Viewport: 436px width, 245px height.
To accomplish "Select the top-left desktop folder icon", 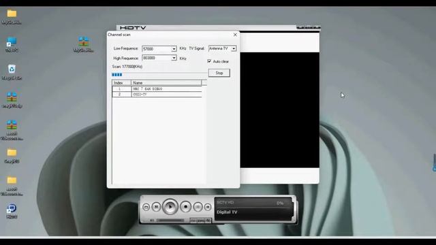I will pos(12,16).
